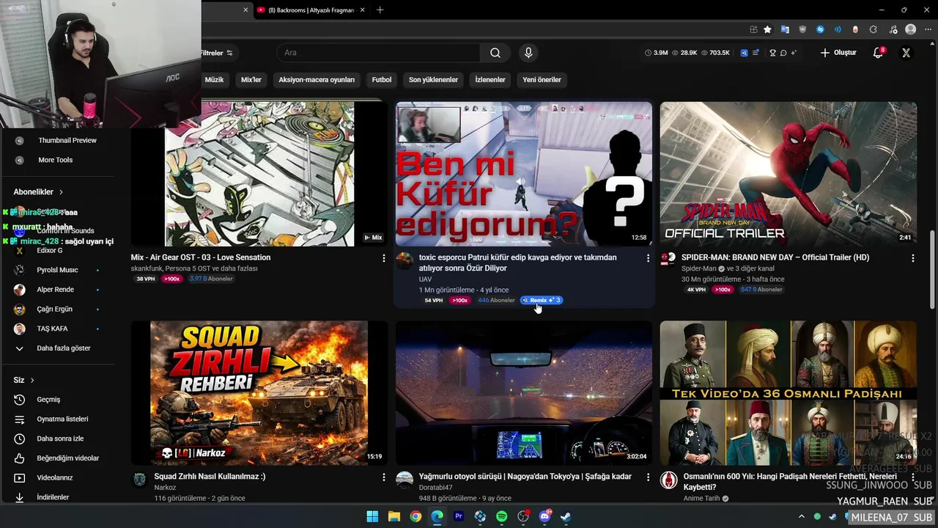Click the bookmark star in address bar
The height and width of the screenshot is (528, 938).
pos(767,29)
